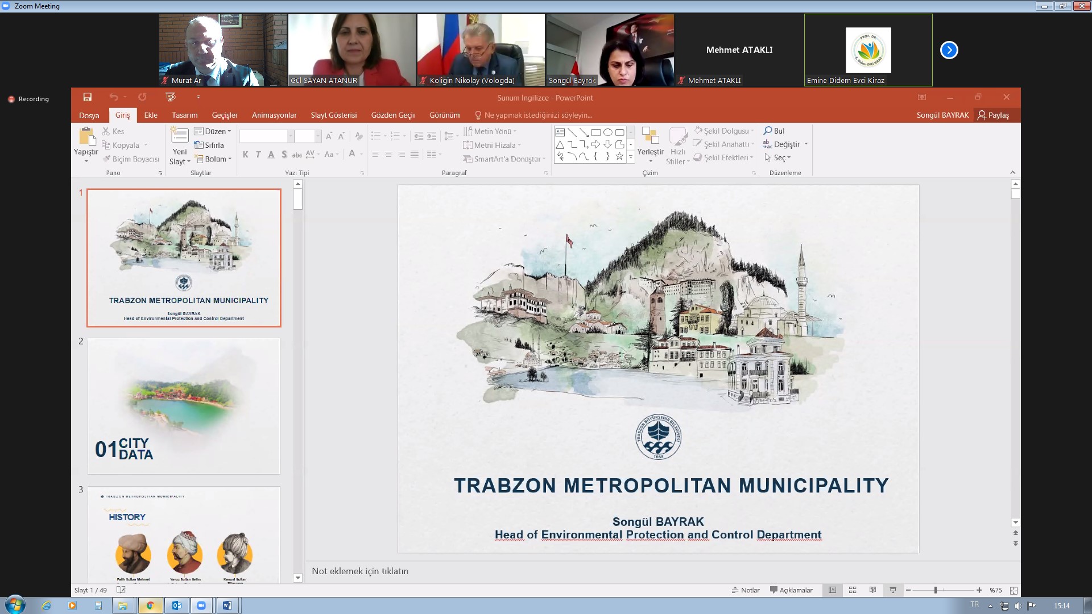Click Sıfırla reset slide button

pos(209,145)
